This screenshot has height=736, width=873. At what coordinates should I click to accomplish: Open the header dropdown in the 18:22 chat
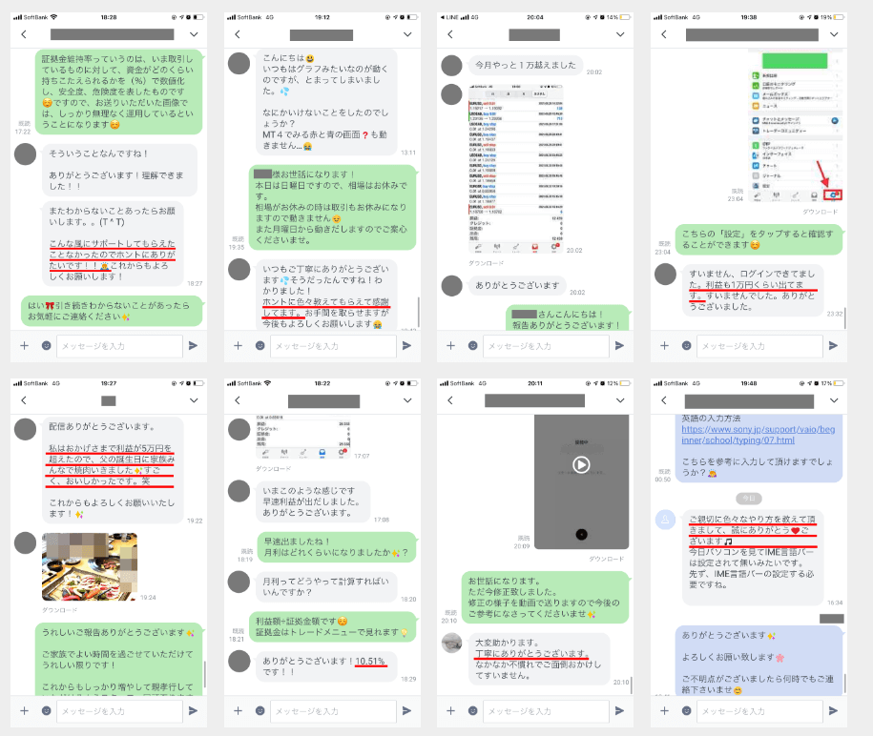[x=407, y=401]
